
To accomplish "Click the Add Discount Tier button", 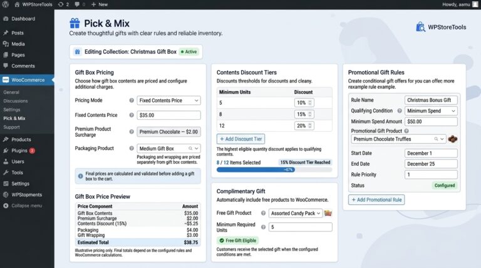I will point(240,139).
